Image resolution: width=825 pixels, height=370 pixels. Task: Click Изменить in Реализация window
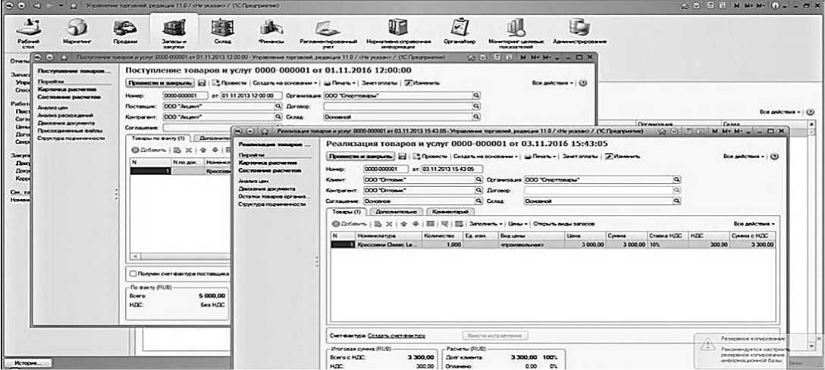coord(622,157)
